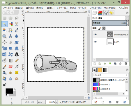Select the Shear tool
The image size is (131, 106).
(10, 48)
